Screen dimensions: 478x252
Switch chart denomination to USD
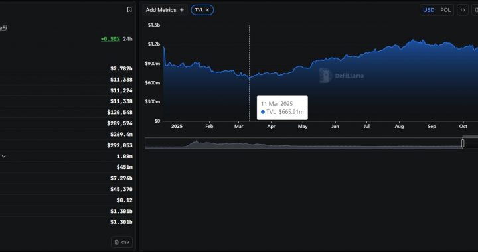click(429, 10)
